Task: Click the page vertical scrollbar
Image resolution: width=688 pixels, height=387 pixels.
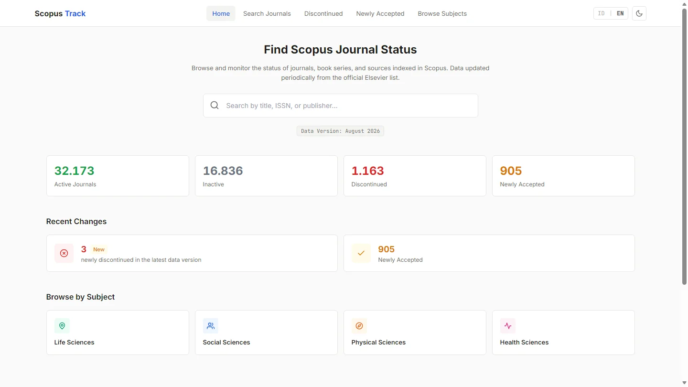Action: point(684,146)
